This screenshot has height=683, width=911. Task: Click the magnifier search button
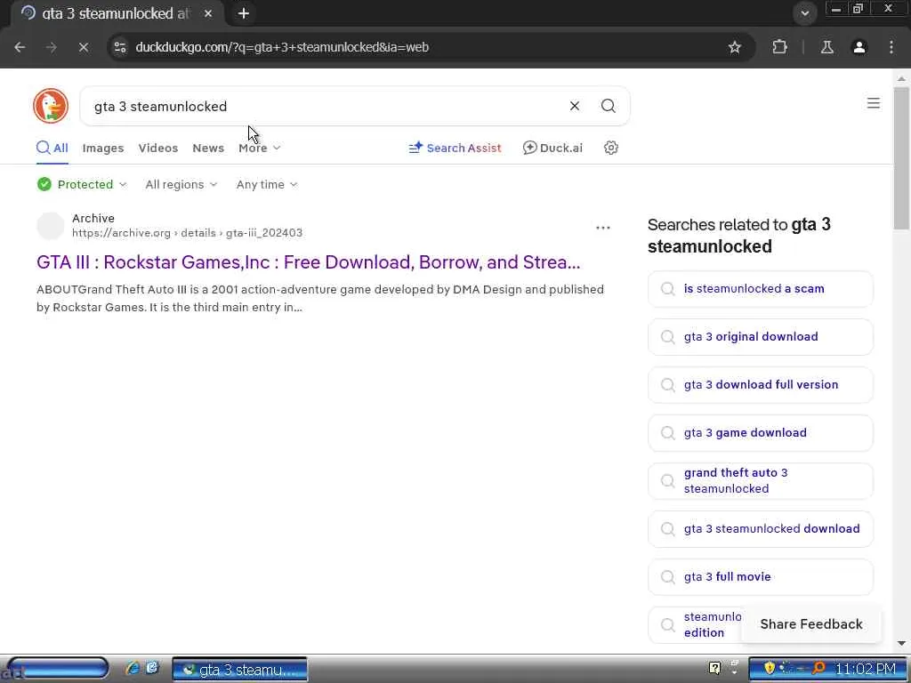(608, 106)
